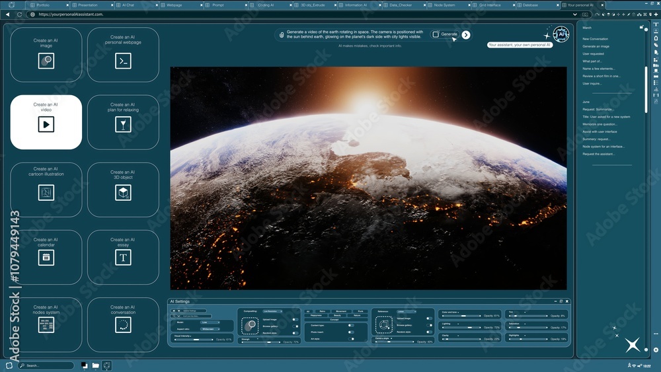This screenshot has height=372, width=661.
Task: Open the Aspect ratio Widescreen dropdown
Action: [x=210, y=329]
